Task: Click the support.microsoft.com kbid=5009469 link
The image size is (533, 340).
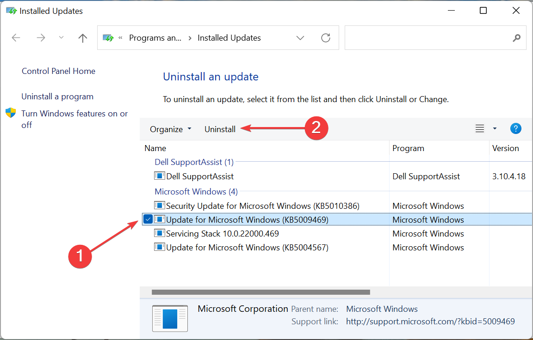Action: click(x=430, y=322)
